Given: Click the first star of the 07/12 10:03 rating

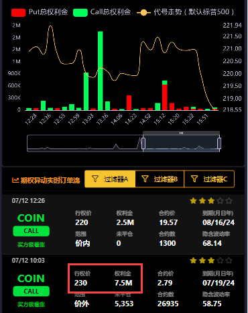Looking at the screenshot, I should [193, 261].
